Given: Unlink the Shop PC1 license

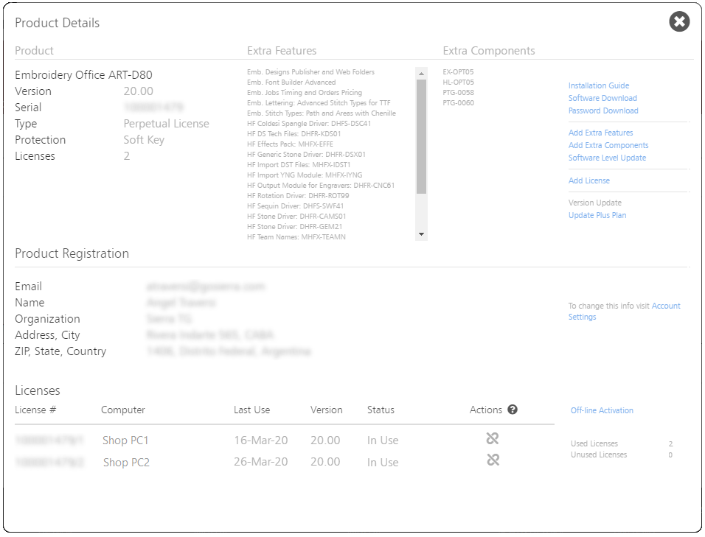Looking at the screenshot, I should 493,438.
